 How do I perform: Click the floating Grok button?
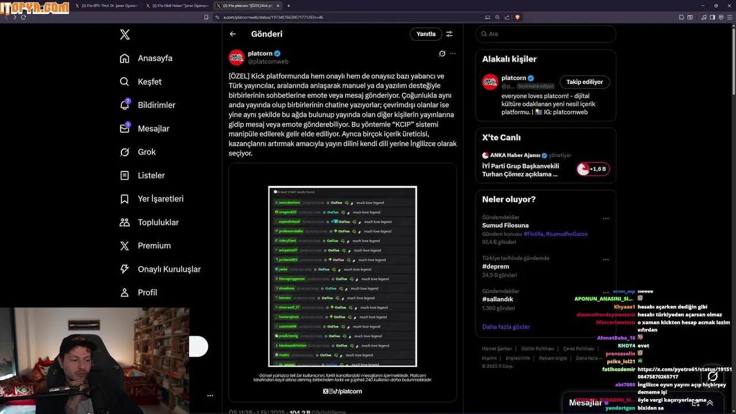(x=712, y=377)
